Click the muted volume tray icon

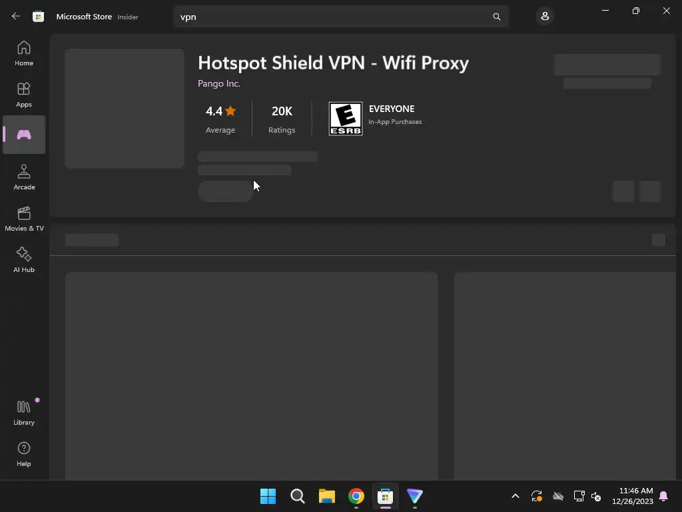[x=596, y=496]
